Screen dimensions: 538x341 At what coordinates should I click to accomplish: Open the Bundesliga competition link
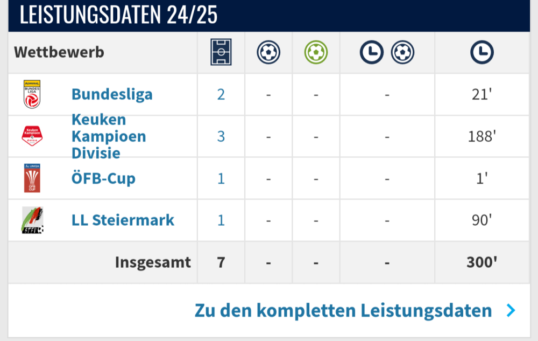112,94
